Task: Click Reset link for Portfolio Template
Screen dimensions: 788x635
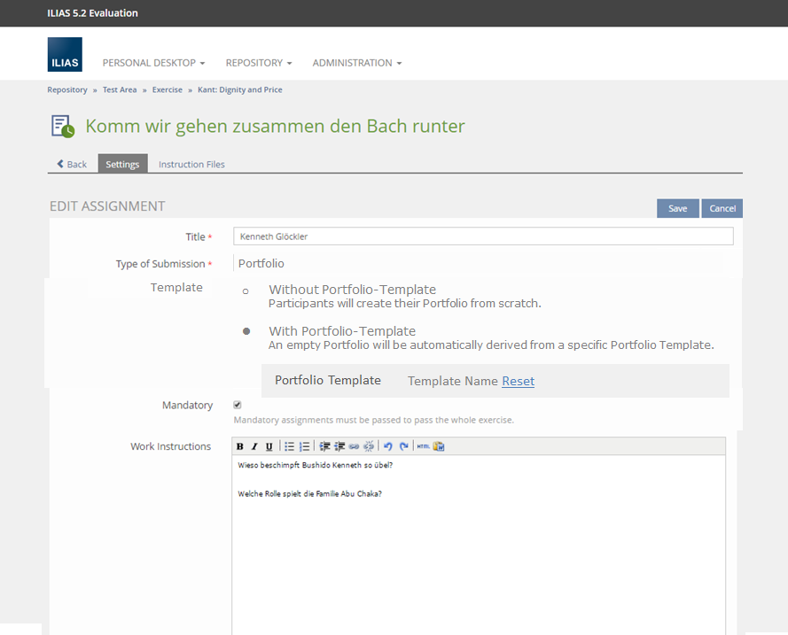Action: [x=518, y=381]
